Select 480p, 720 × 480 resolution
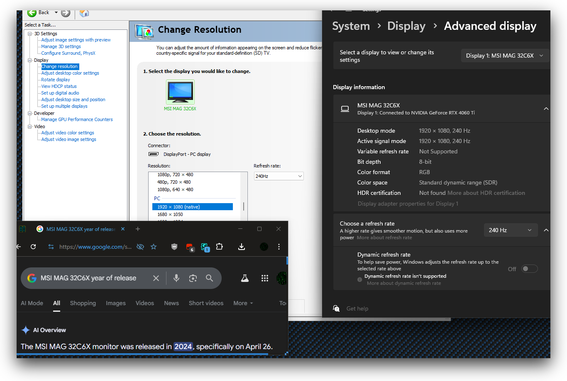This screenshot has height=381, width=567. (x=174, y=182)
